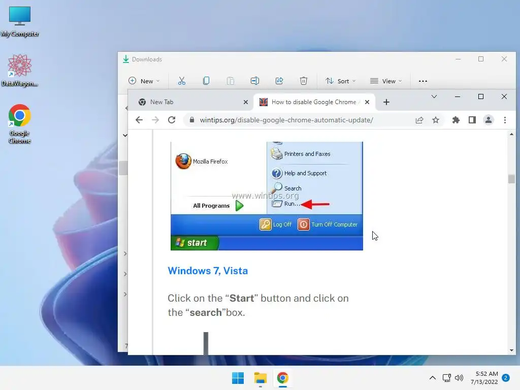Screen dimensions: 520x390
Task: Open Sort dropdown in Downloads window
Action: tap(340, 81)
